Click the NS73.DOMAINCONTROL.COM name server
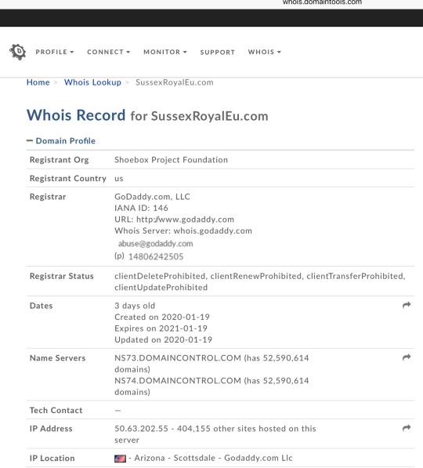The height and width of the screenshot is (468, 423). [x=178, y=358]
